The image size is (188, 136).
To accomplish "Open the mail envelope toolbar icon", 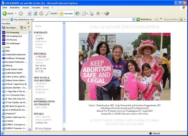I will 84,14.
